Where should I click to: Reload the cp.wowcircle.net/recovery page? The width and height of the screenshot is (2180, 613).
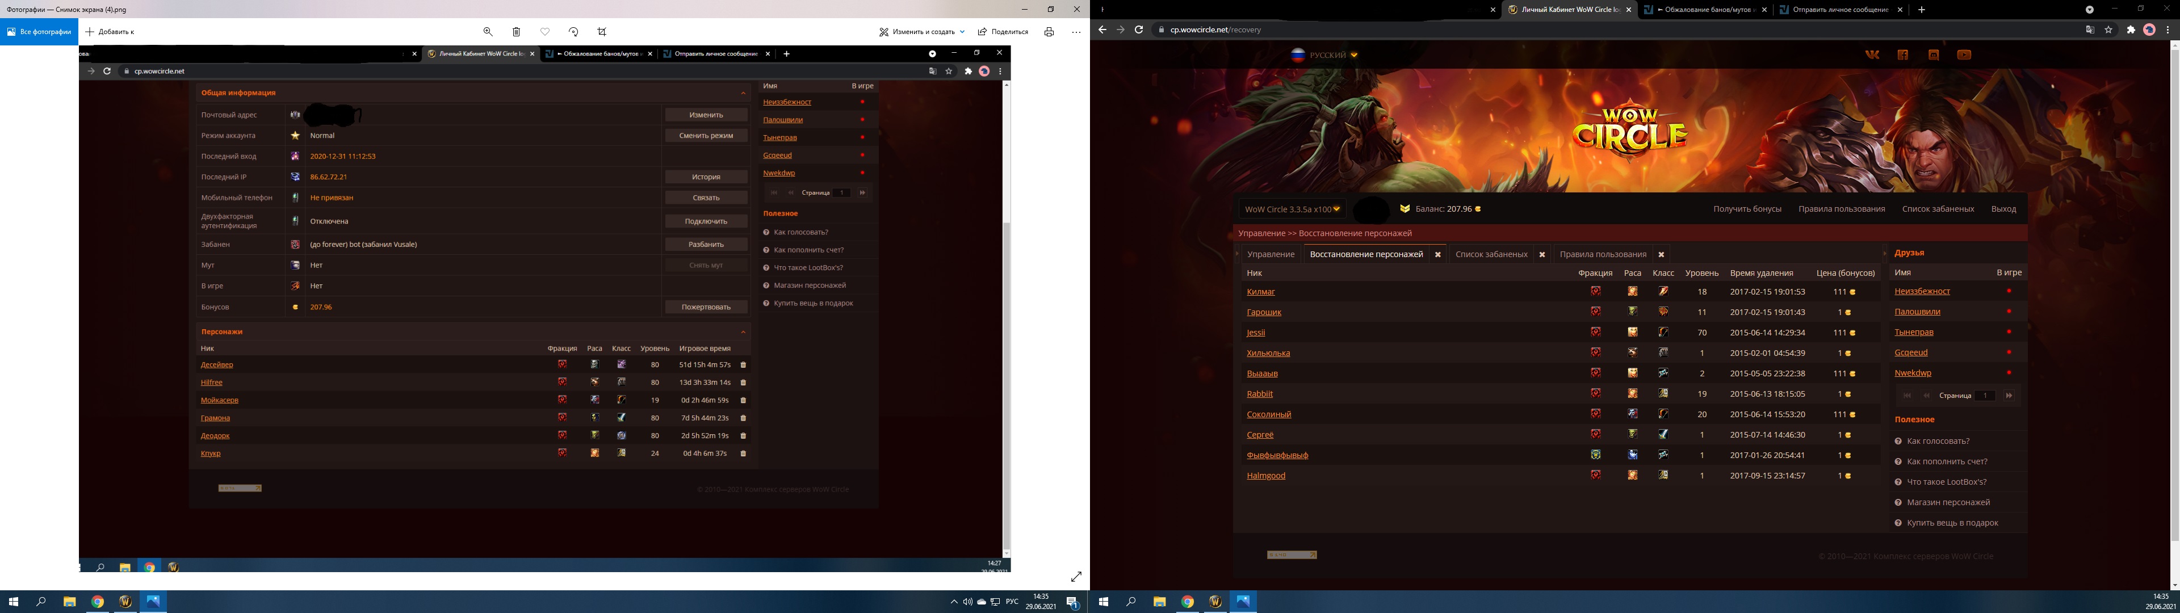coord(1139,30)
